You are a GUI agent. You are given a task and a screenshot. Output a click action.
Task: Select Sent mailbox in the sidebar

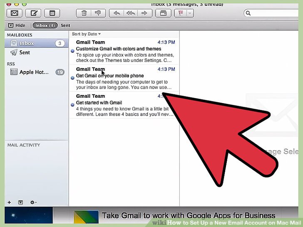[x=37, y=52]
